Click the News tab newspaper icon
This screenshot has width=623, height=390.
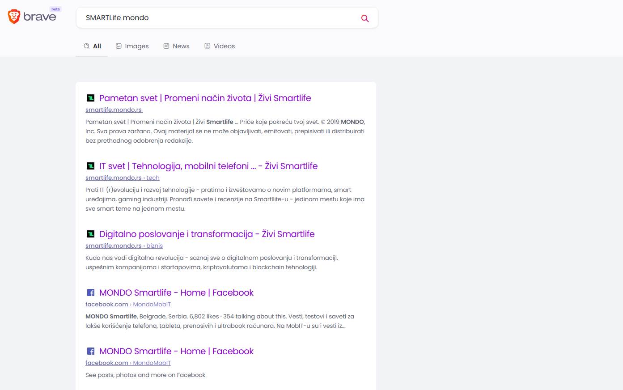coord(166,46)
